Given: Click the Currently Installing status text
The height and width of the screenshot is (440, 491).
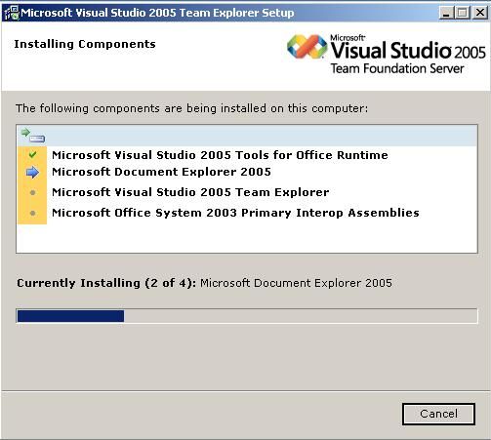Looking at the screenshot, I should (x=204, y=283).
